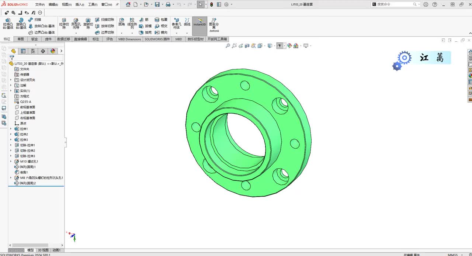Open the dropdown under 圆角 fillet
The width and height of the screenshot is (472, 256).
(x=122, y=33)
